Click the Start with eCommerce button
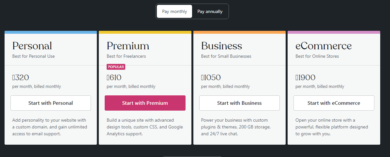The image size is (390, 157). 334,103
